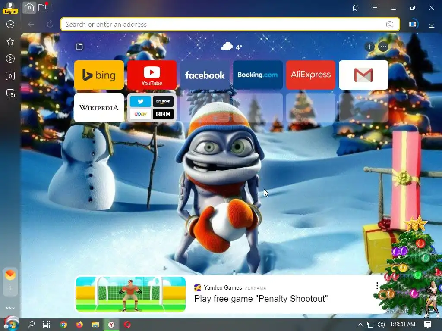Launch Firefox from the taskbar
442x331 pixels.
point(79,325)
